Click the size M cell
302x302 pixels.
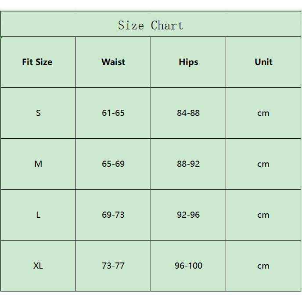click(38, 164)
